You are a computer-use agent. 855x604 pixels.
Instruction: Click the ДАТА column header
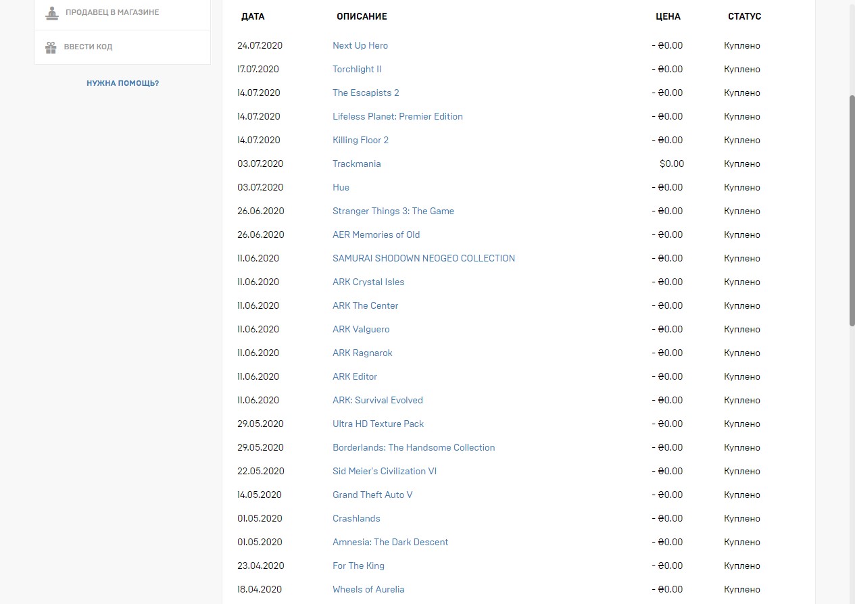click(x=253, y=16)
